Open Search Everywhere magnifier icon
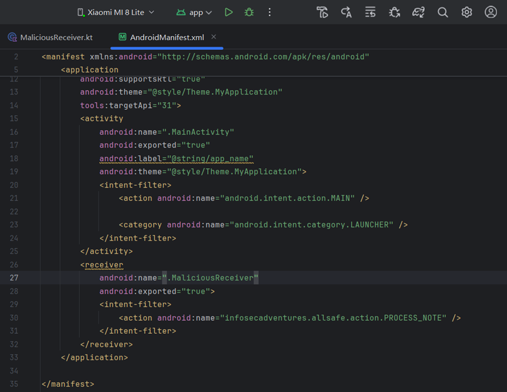The image size is (507, 392). coord(442,12)
